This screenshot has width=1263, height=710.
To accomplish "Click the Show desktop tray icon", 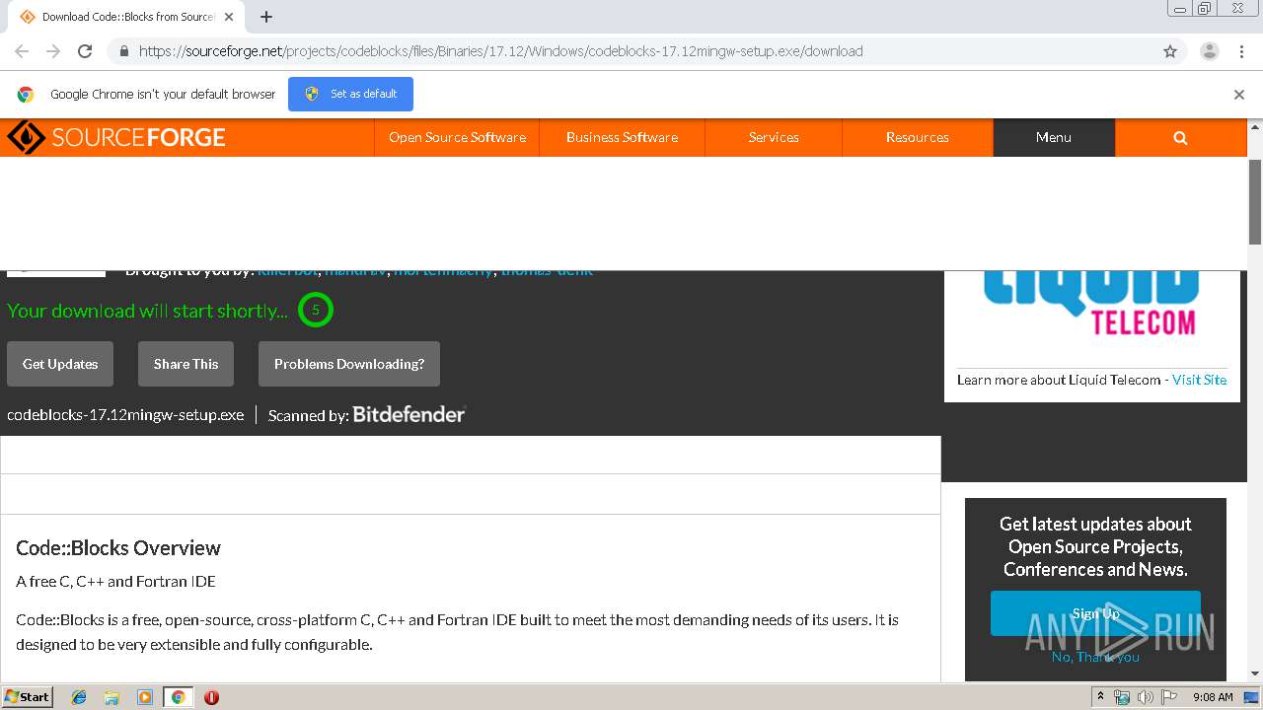I will click(1251, 697).
